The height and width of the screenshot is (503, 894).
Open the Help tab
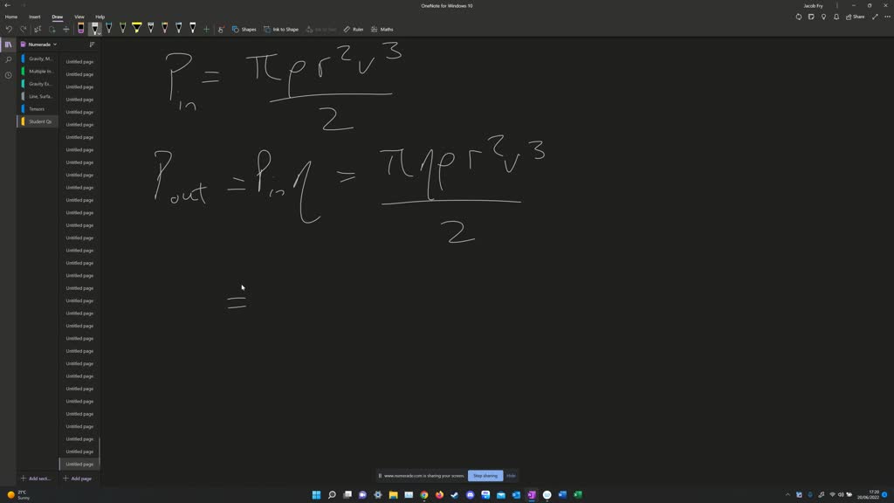tap(100, 17)
